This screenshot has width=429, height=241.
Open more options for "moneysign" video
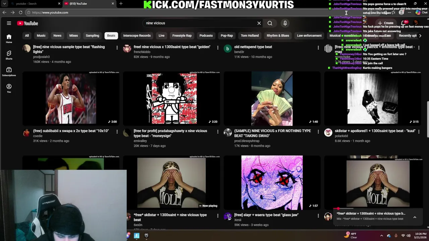218,132
